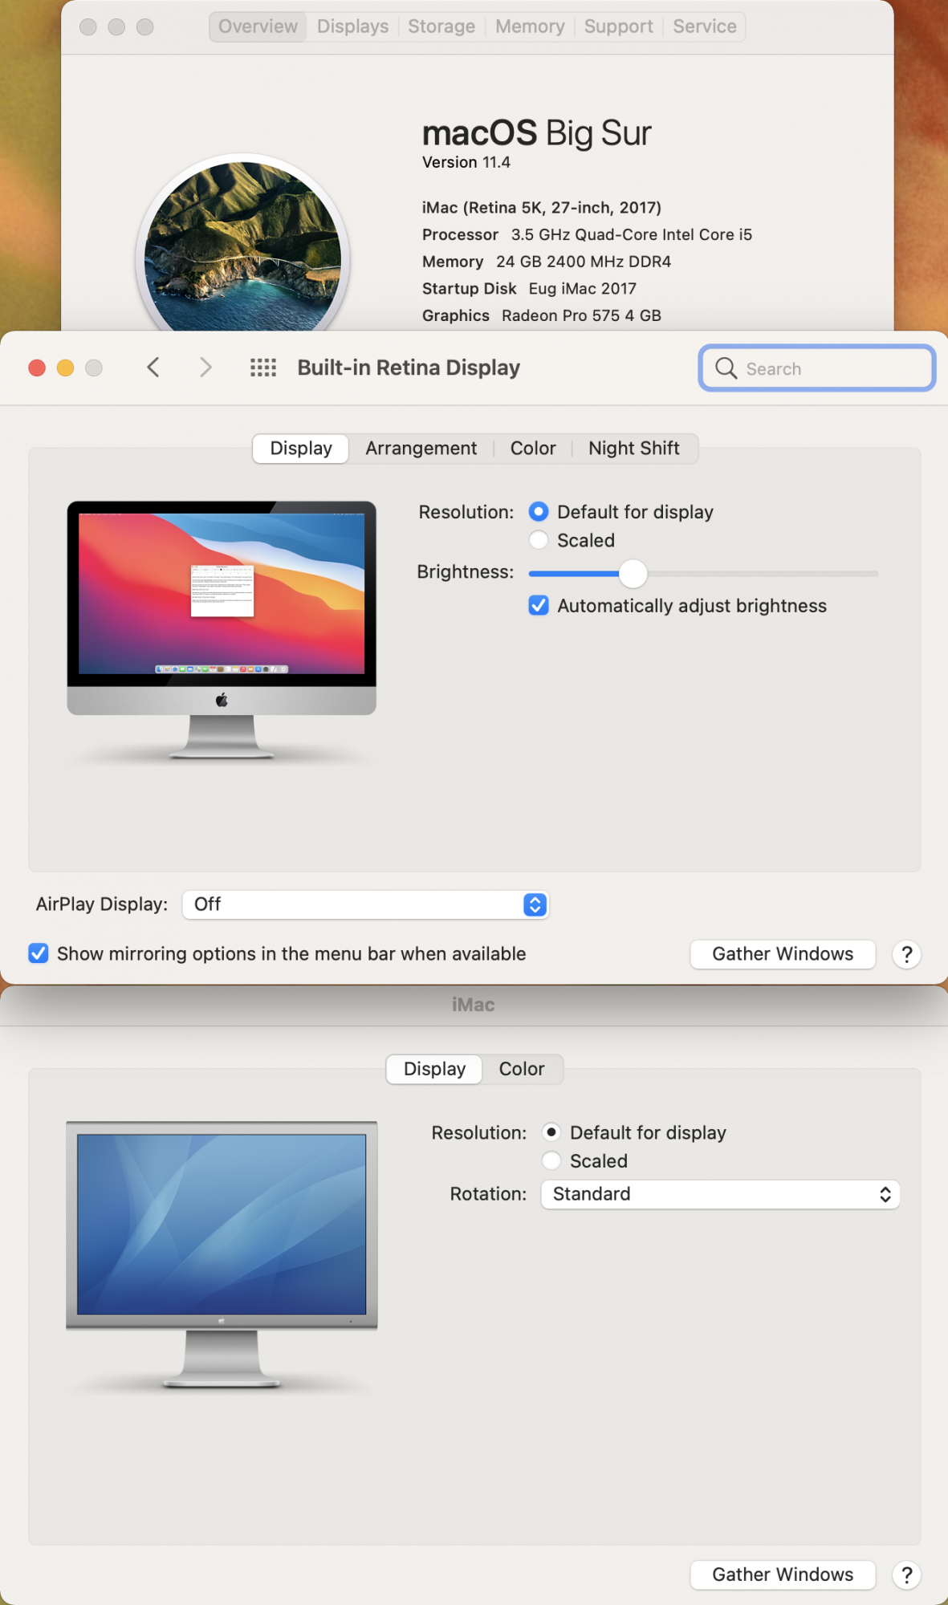
Task: Open the Storage tab in About This Mac
Action: pyautogui.click(x=441, y=26)
